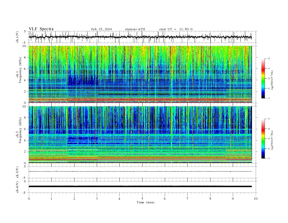288x223 pixels.
Task: Click the "-7" tick on ch.2 colorbar
Action: [268, 159]
